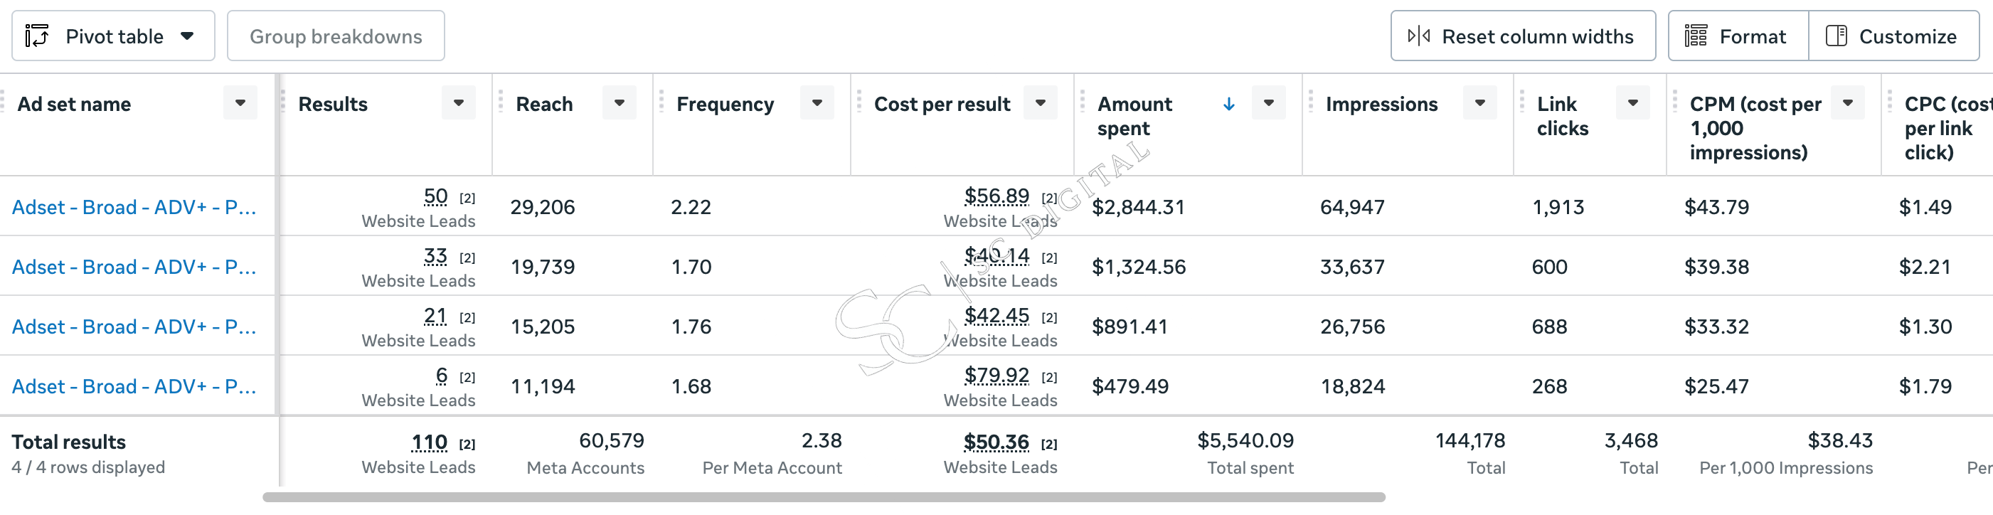Click the Format table icon

(1695, 36)
